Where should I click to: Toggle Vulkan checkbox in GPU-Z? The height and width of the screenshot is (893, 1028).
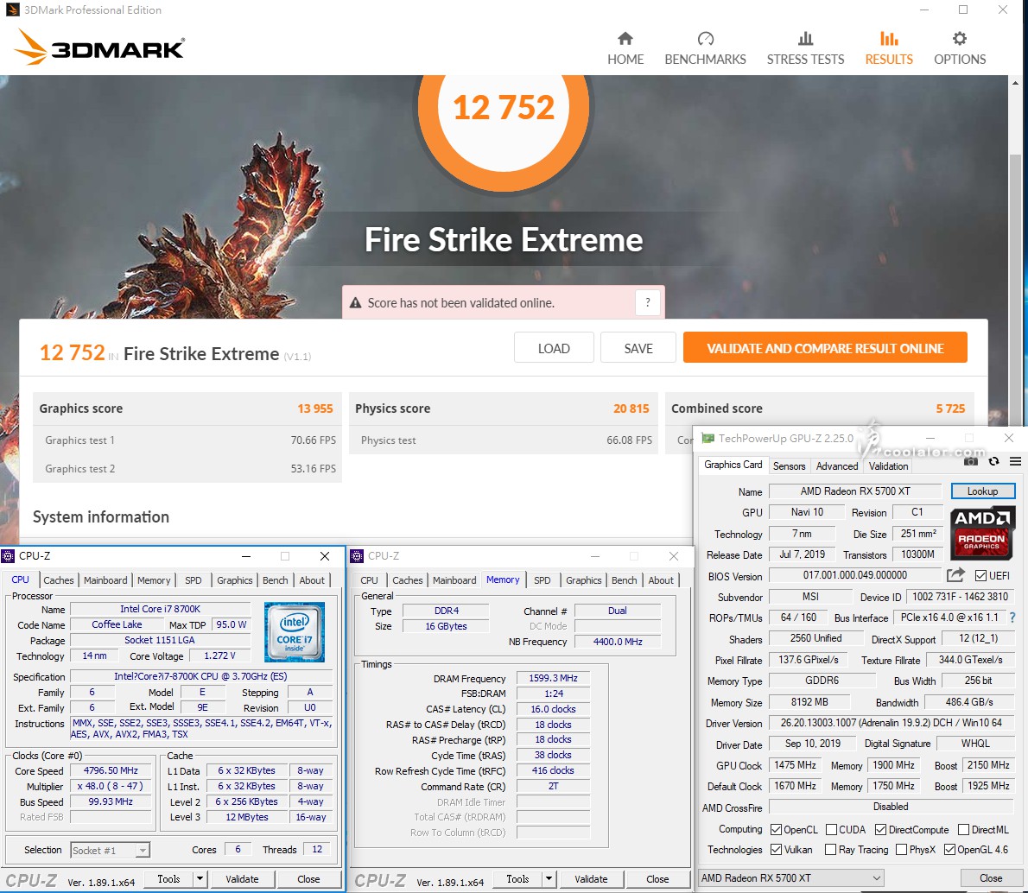(x=776, y=849)
